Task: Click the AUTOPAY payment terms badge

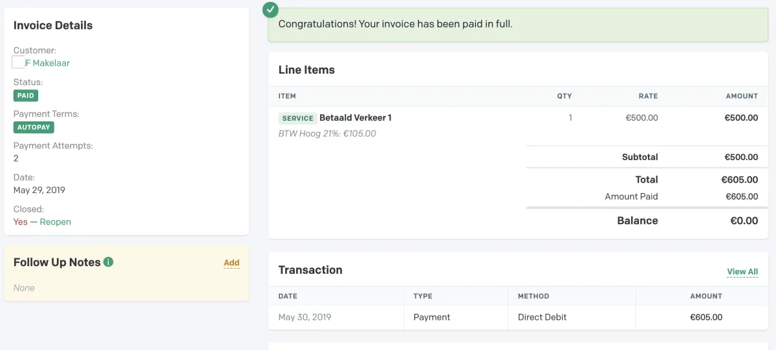Action: point(34,127)
